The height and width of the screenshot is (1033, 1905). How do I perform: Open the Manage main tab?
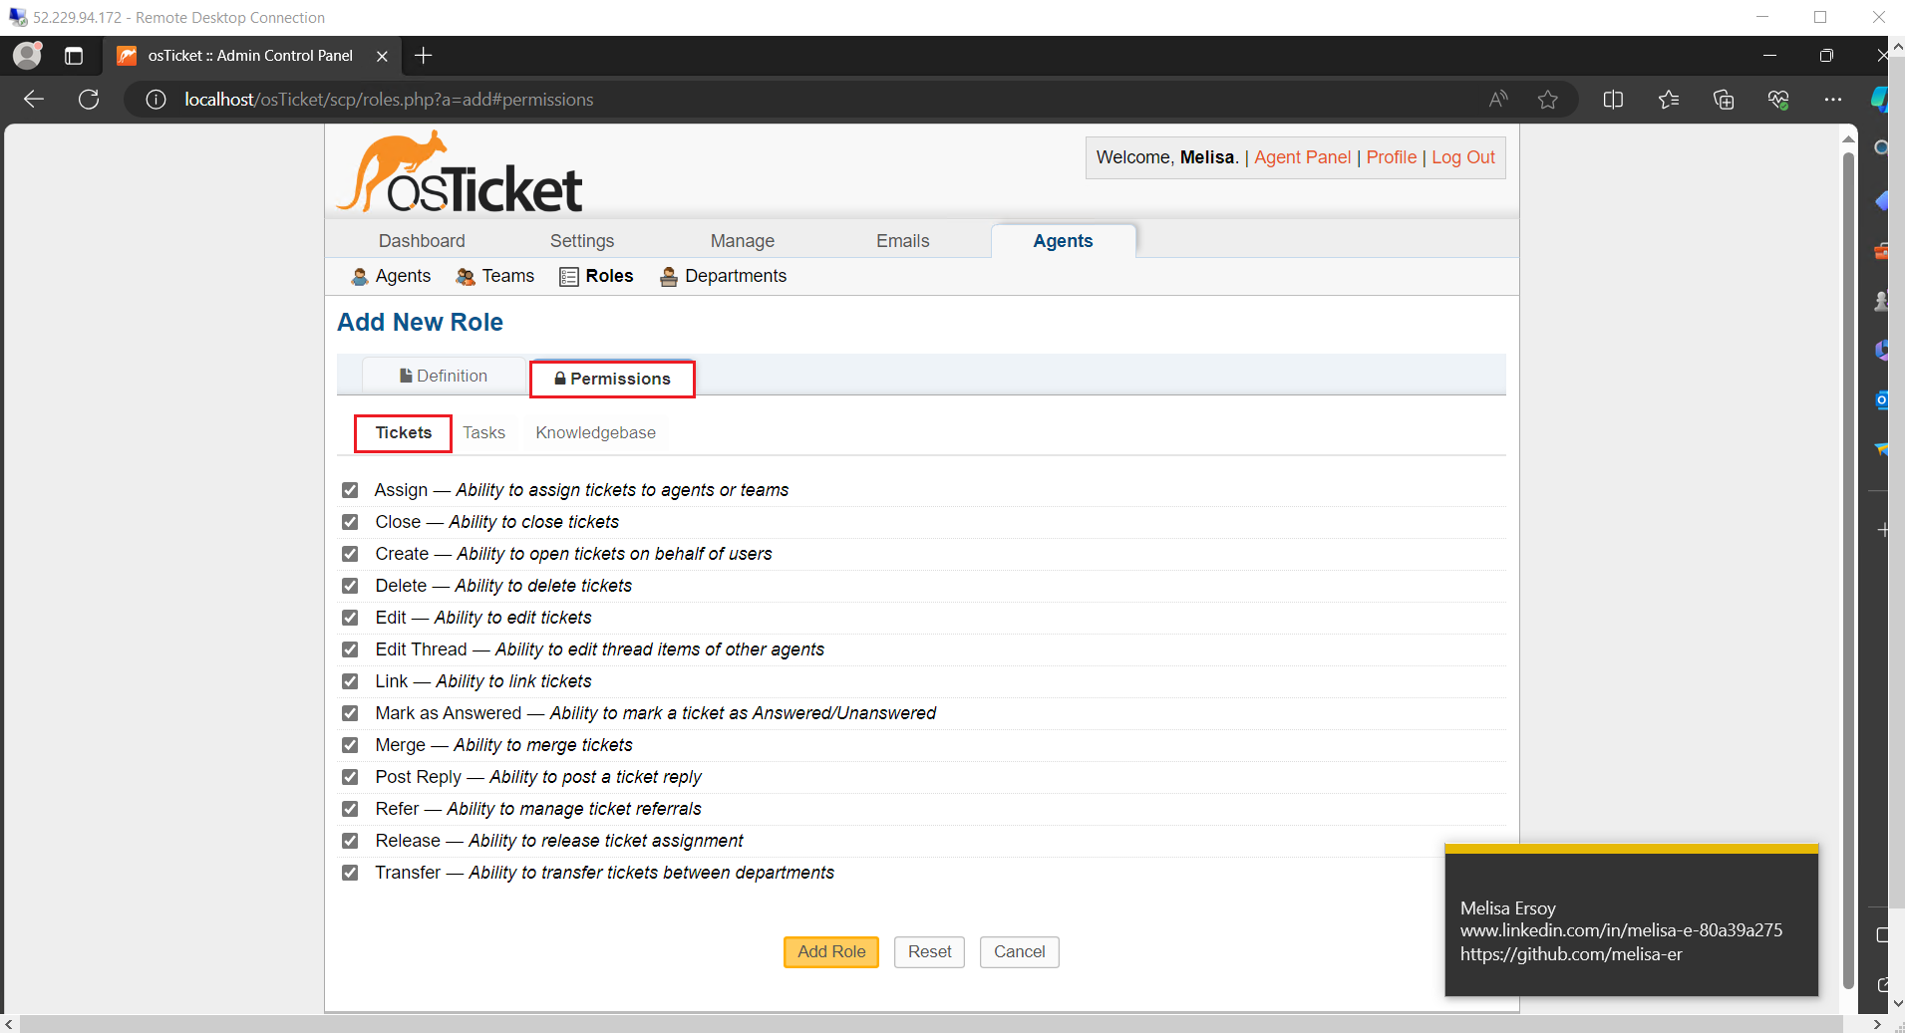743,241
